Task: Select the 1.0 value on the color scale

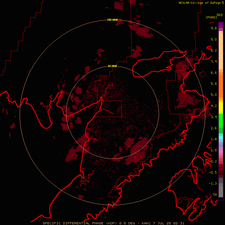Action: coord(214,150)
